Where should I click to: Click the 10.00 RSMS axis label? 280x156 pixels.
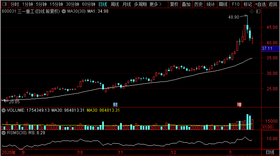point(272,139)
